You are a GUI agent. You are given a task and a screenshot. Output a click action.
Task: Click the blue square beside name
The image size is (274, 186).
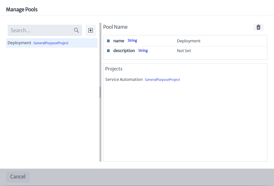coord(108,41)
